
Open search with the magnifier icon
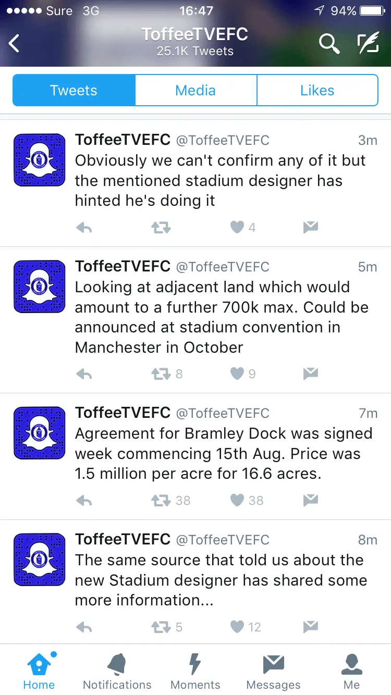click(x=329, y=44)
